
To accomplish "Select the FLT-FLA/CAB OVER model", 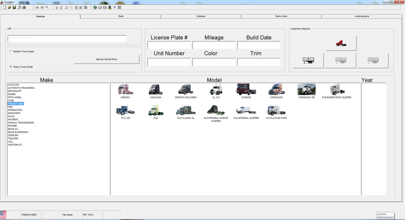I will [x=276, y=112].
